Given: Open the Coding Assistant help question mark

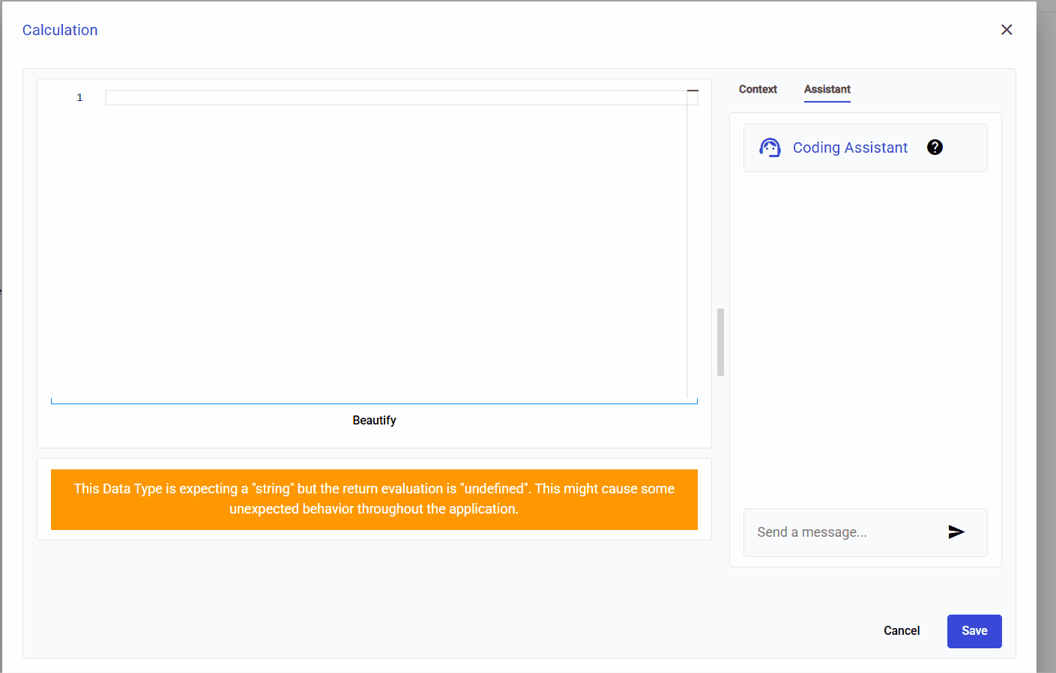Looking at the screenshot, I should pyautogui.click(x=935, y=147).
